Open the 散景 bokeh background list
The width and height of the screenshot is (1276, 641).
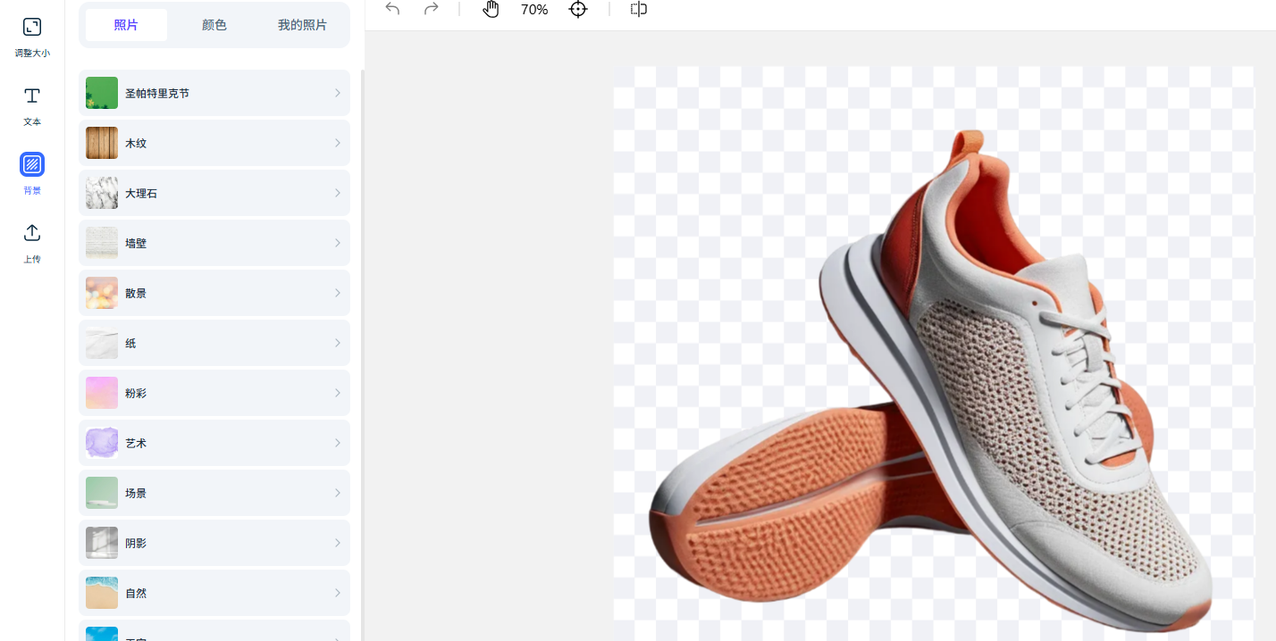(x=214, y=293)
